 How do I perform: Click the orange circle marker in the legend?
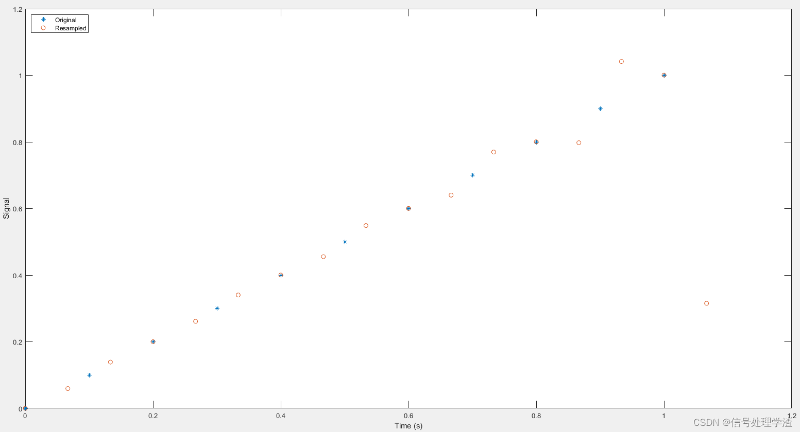(x=43, y=28)
